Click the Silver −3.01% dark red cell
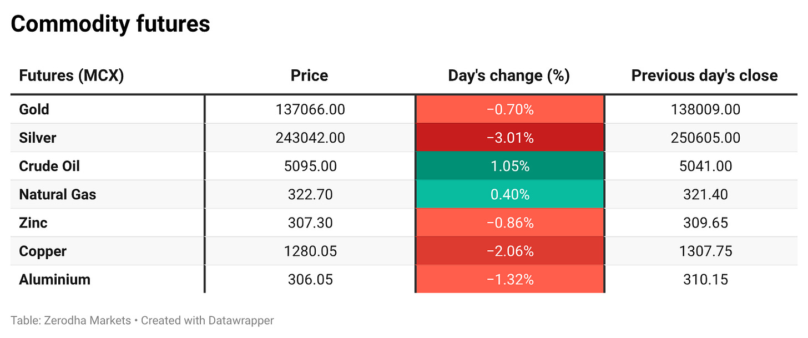808x338 pixels. [509, 138]
